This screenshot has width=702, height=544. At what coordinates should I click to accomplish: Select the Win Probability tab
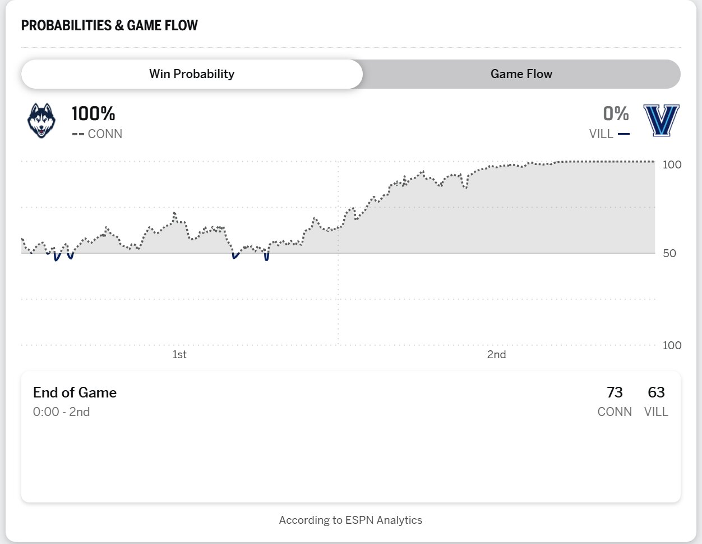tap(192, 74)
